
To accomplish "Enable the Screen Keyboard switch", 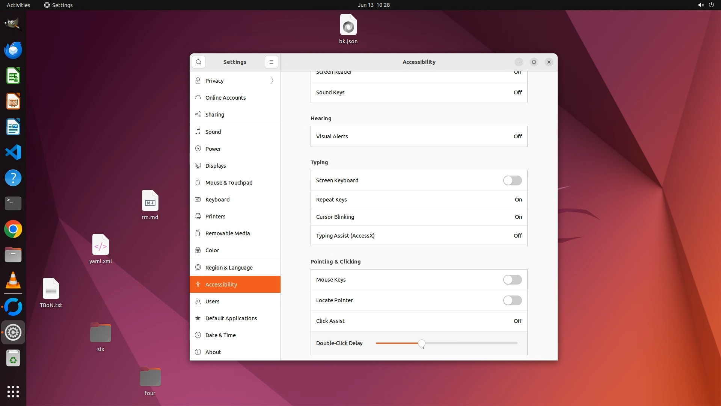I will 512,180.
